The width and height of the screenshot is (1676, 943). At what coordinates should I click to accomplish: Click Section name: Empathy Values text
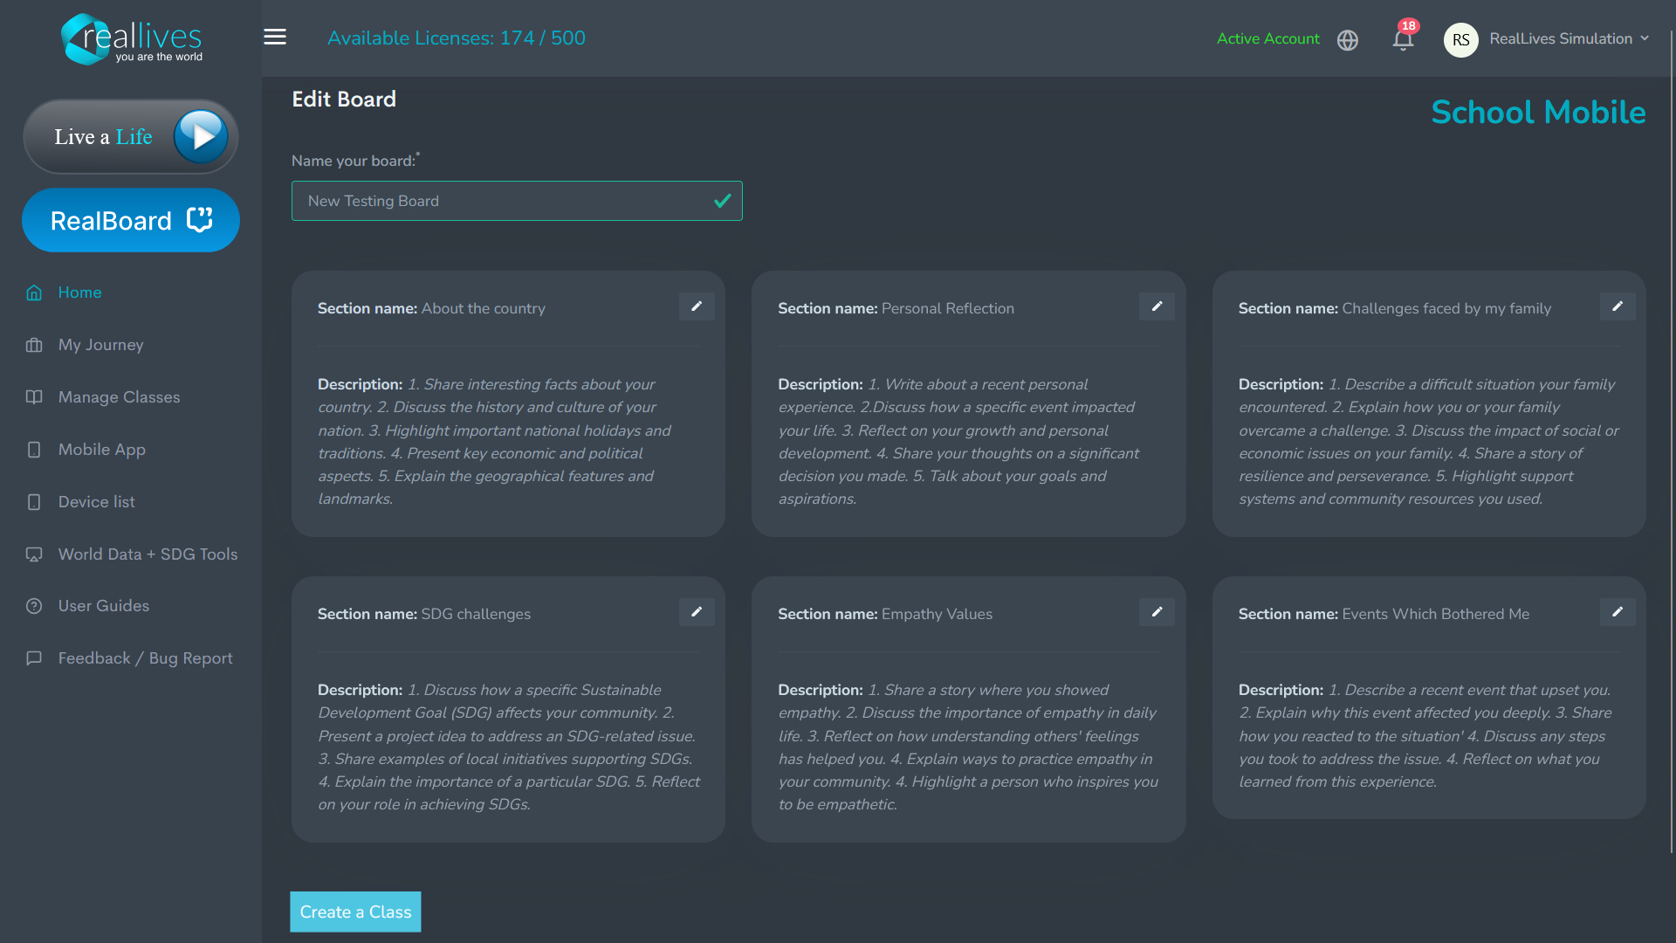tap(885, 614)
